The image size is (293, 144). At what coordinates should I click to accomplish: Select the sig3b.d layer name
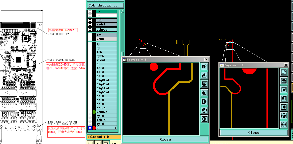(x=107, y=84)
